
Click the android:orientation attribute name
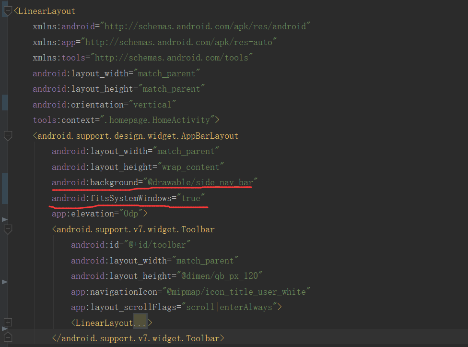click(78, 105)
